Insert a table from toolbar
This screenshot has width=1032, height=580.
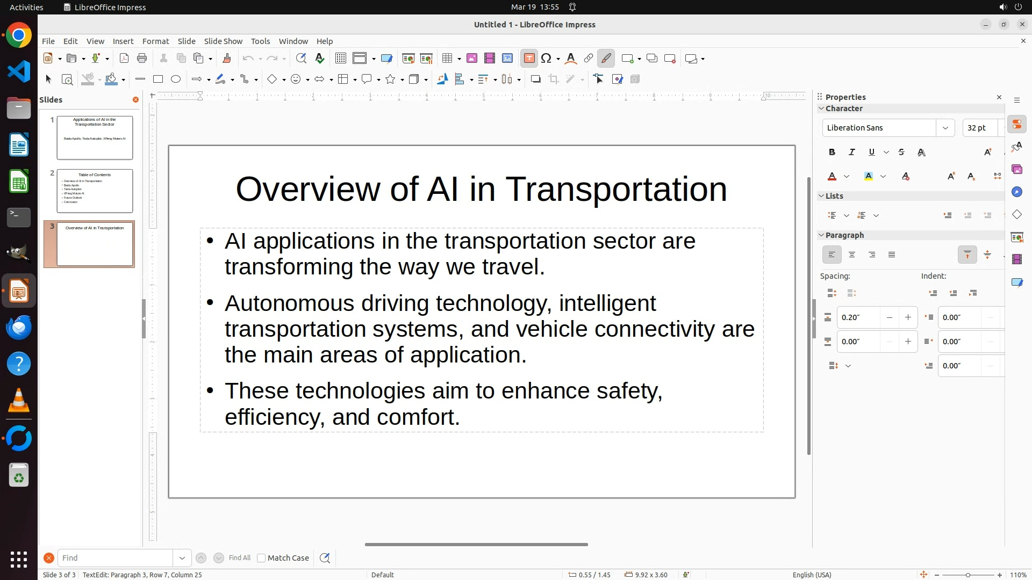[x=447, y=59]
